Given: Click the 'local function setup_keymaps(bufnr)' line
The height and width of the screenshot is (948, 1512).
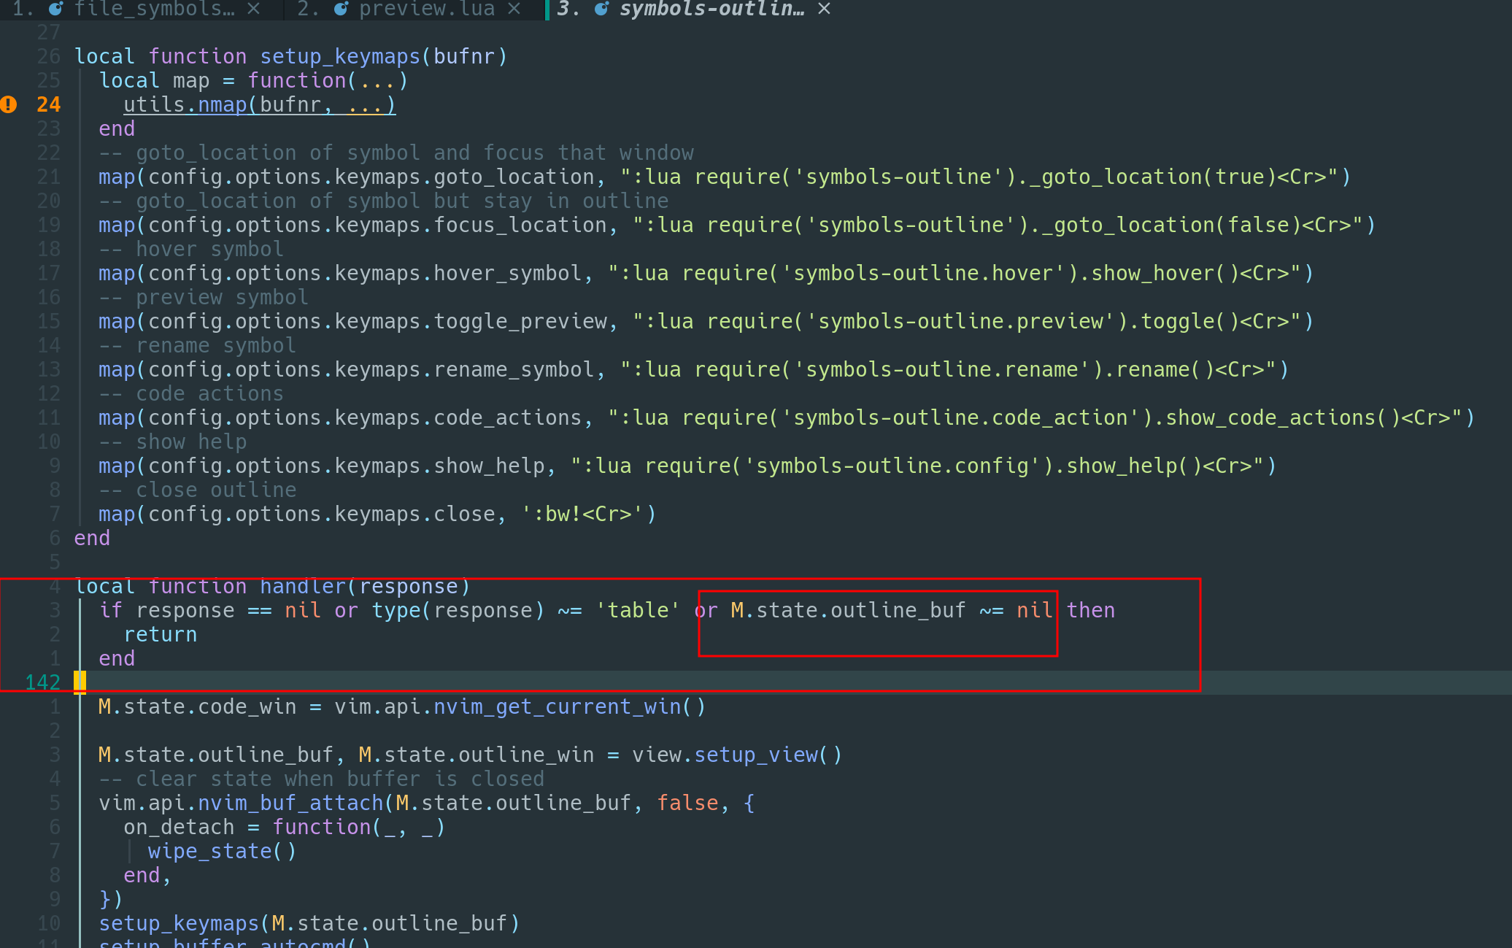Looking at the screenshot, I should [x=290, y=56].
